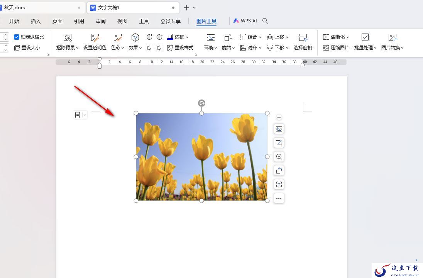Open the 选择窗格 selection pane
This screenshot has height=278, width=423.
(303, 42)
